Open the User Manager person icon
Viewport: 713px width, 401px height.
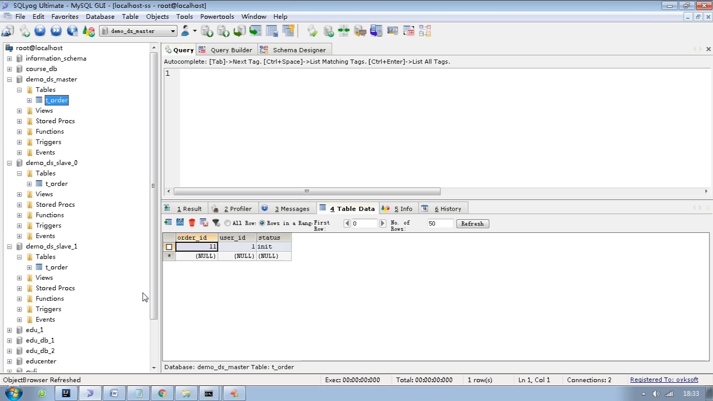pyautogui.click(x=185, y=31)
